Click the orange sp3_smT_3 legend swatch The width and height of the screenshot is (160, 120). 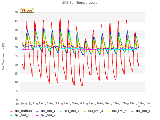85,111
